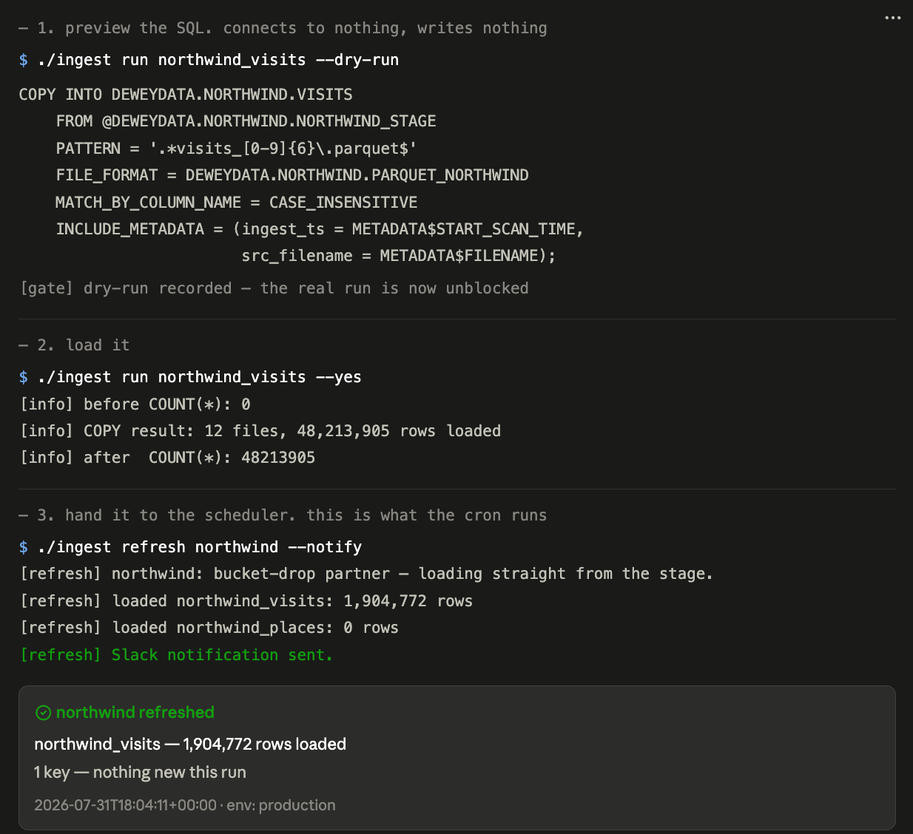Click the green checkmark circle icon
The height and width of the screenshot is (834, 913).
point(44,713)
